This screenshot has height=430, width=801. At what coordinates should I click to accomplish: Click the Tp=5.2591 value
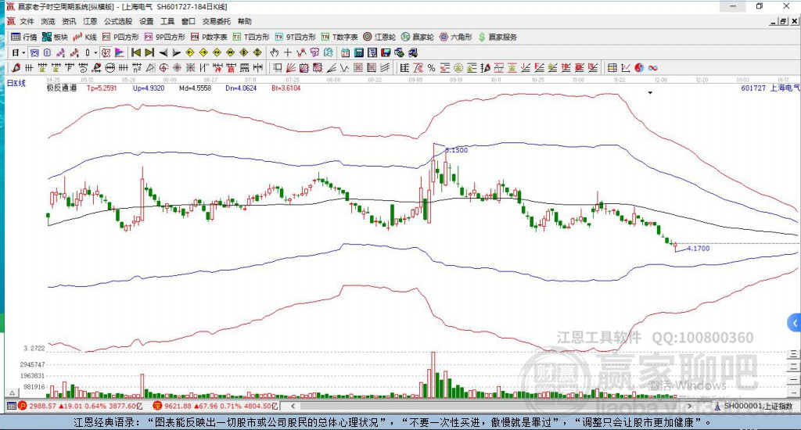click(x=102, y=88)
